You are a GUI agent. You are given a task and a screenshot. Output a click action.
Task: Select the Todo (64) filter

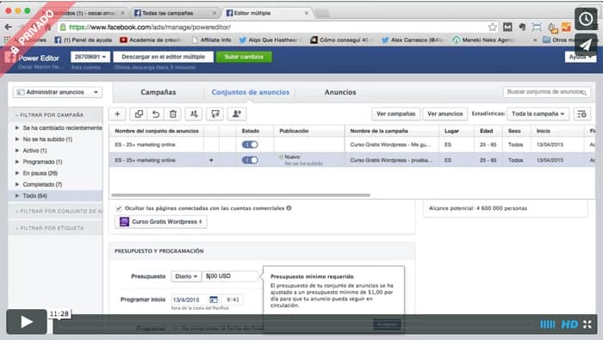tap(56, 195)
